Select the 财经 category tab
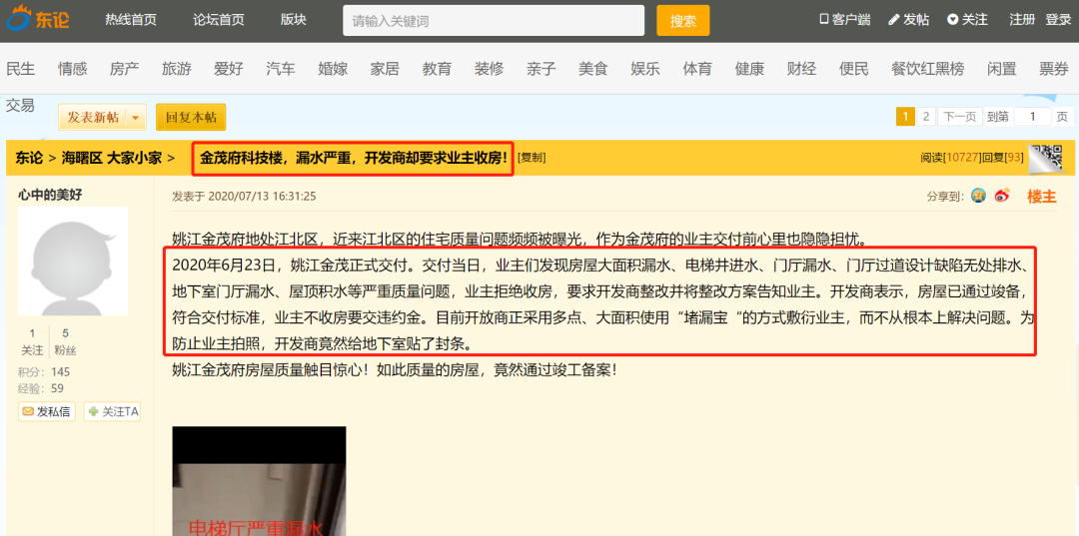Image resolution: width=1079 pixels, height=536 pixels. (801, 69)
